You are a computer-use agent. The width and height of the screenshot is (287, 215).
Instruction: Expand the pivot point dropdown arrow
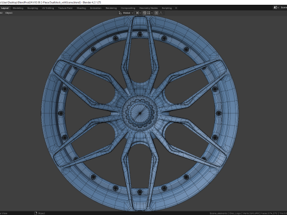pos(141,13)
